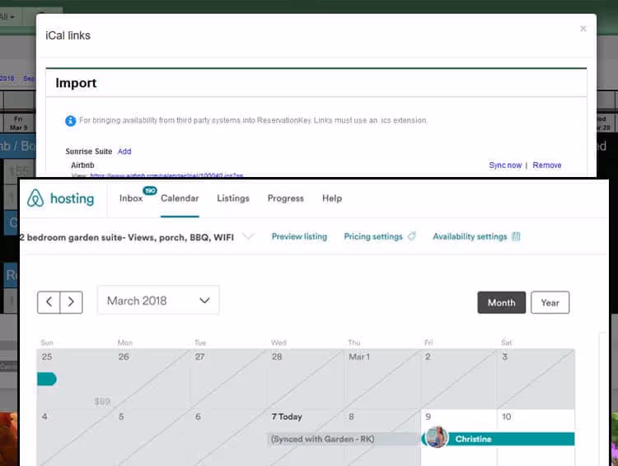Go to previous month with left arrow
Viewport: 618px width, 466px height.
click(x=49, y=301)
